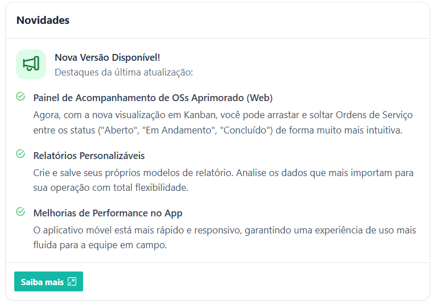Click the paragraph starting with Agora, com a nova

tap(223, 122)
